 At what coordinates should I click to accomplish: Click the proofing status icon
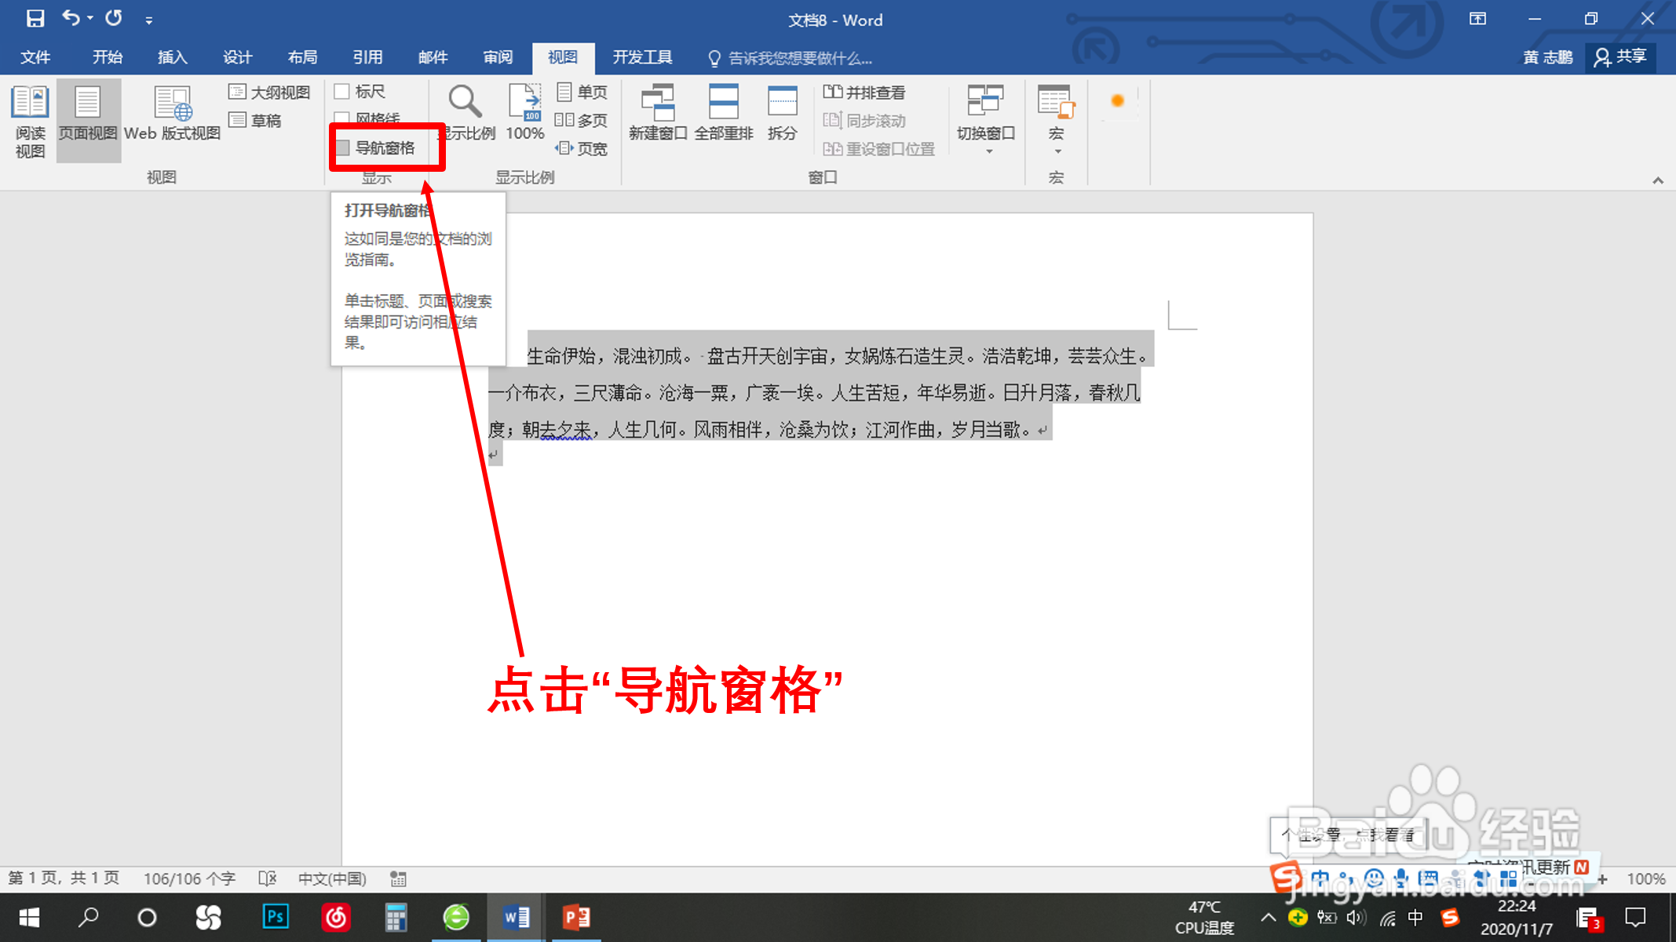268,878
